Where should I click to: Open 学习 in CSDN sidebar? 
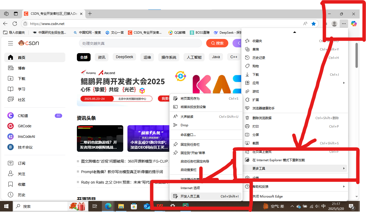click(x=35, y=89)
